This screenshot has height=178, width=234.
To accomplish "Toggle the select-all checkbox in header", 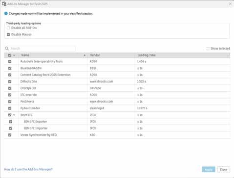I will [10, 55].
